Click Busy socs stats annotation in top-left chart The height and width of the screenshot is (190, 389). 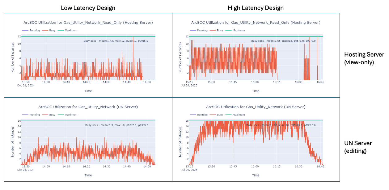[116, 41]
